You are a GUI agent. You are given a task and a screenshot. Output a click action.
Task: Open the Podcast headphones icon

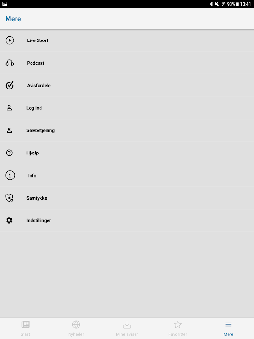(9, 63)
